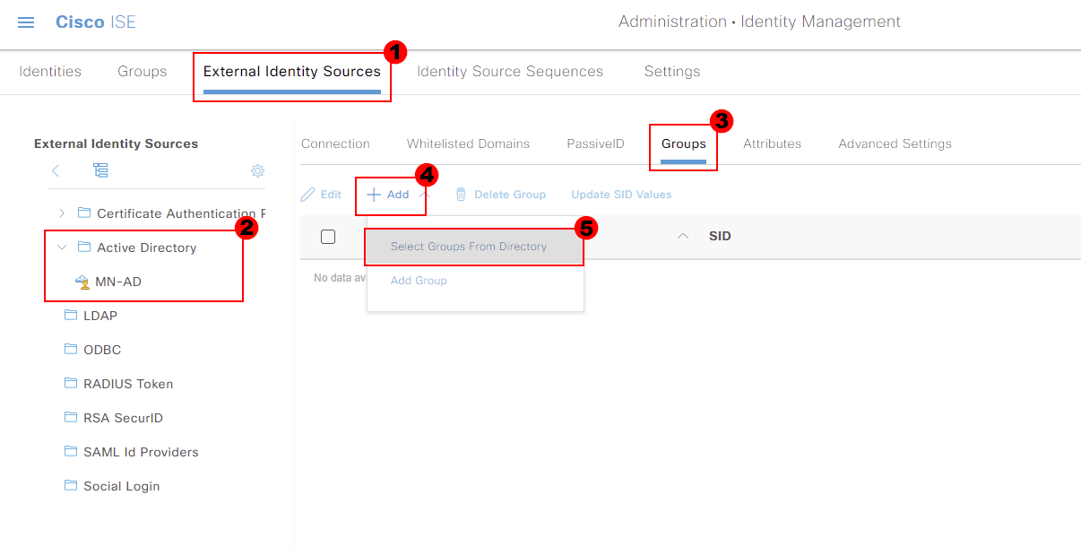The image size is (1081, 547).
Task: Click the ODBC folder icon
Action: [71, 349]
